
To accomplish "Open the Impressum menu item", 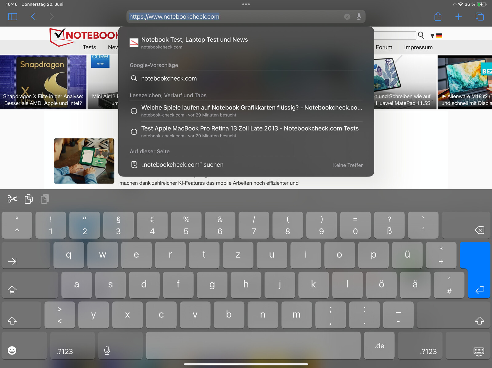I will point(418,47).
